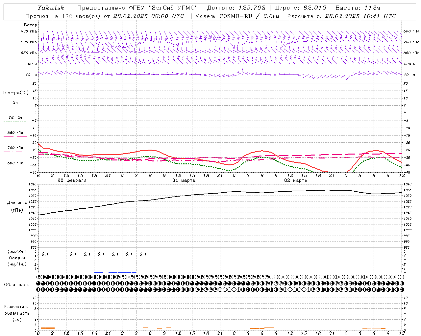The height and width of the screenshot is (336, 421).
Task: Click the Осадки precipitation label
Action: [x=17, y=258]
